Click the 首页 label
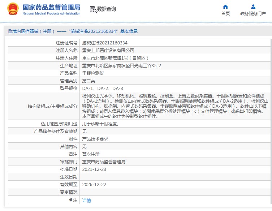272x211 pixels. (225, 13)
